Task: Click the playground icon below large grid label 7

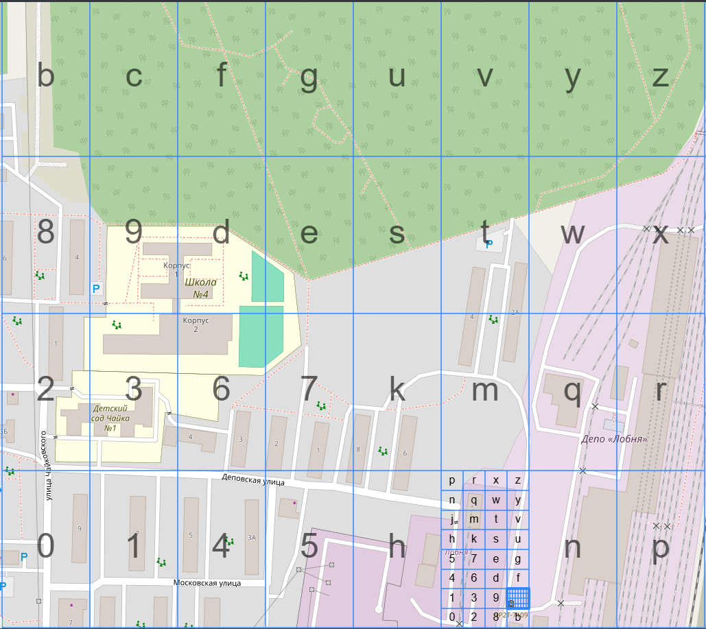Action: (x=320, y=406)
